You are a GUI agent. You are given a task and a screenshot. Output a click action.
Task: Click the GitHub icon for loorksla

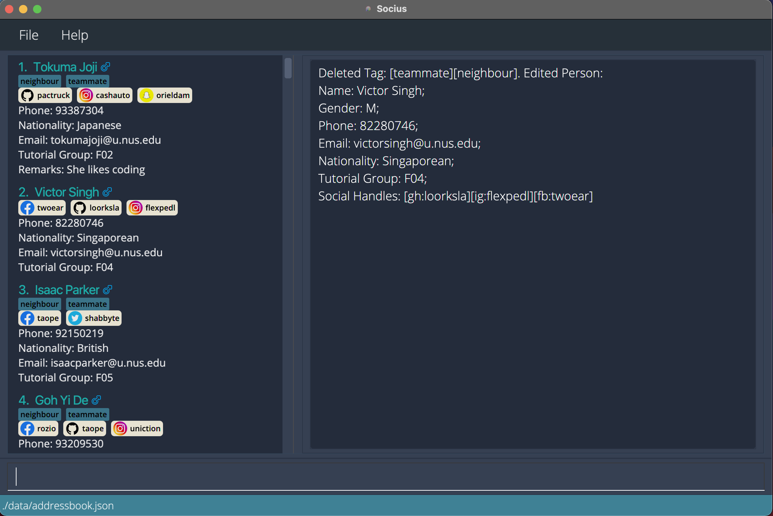point(80,208)
